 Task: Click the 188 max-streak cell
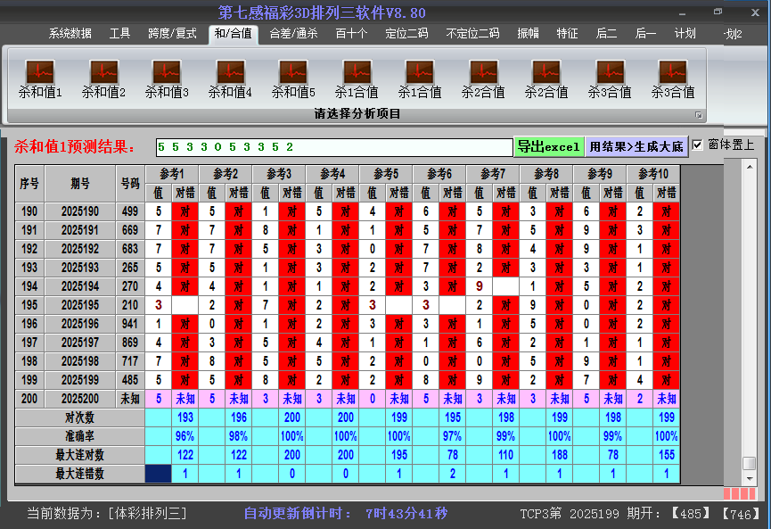560,455
